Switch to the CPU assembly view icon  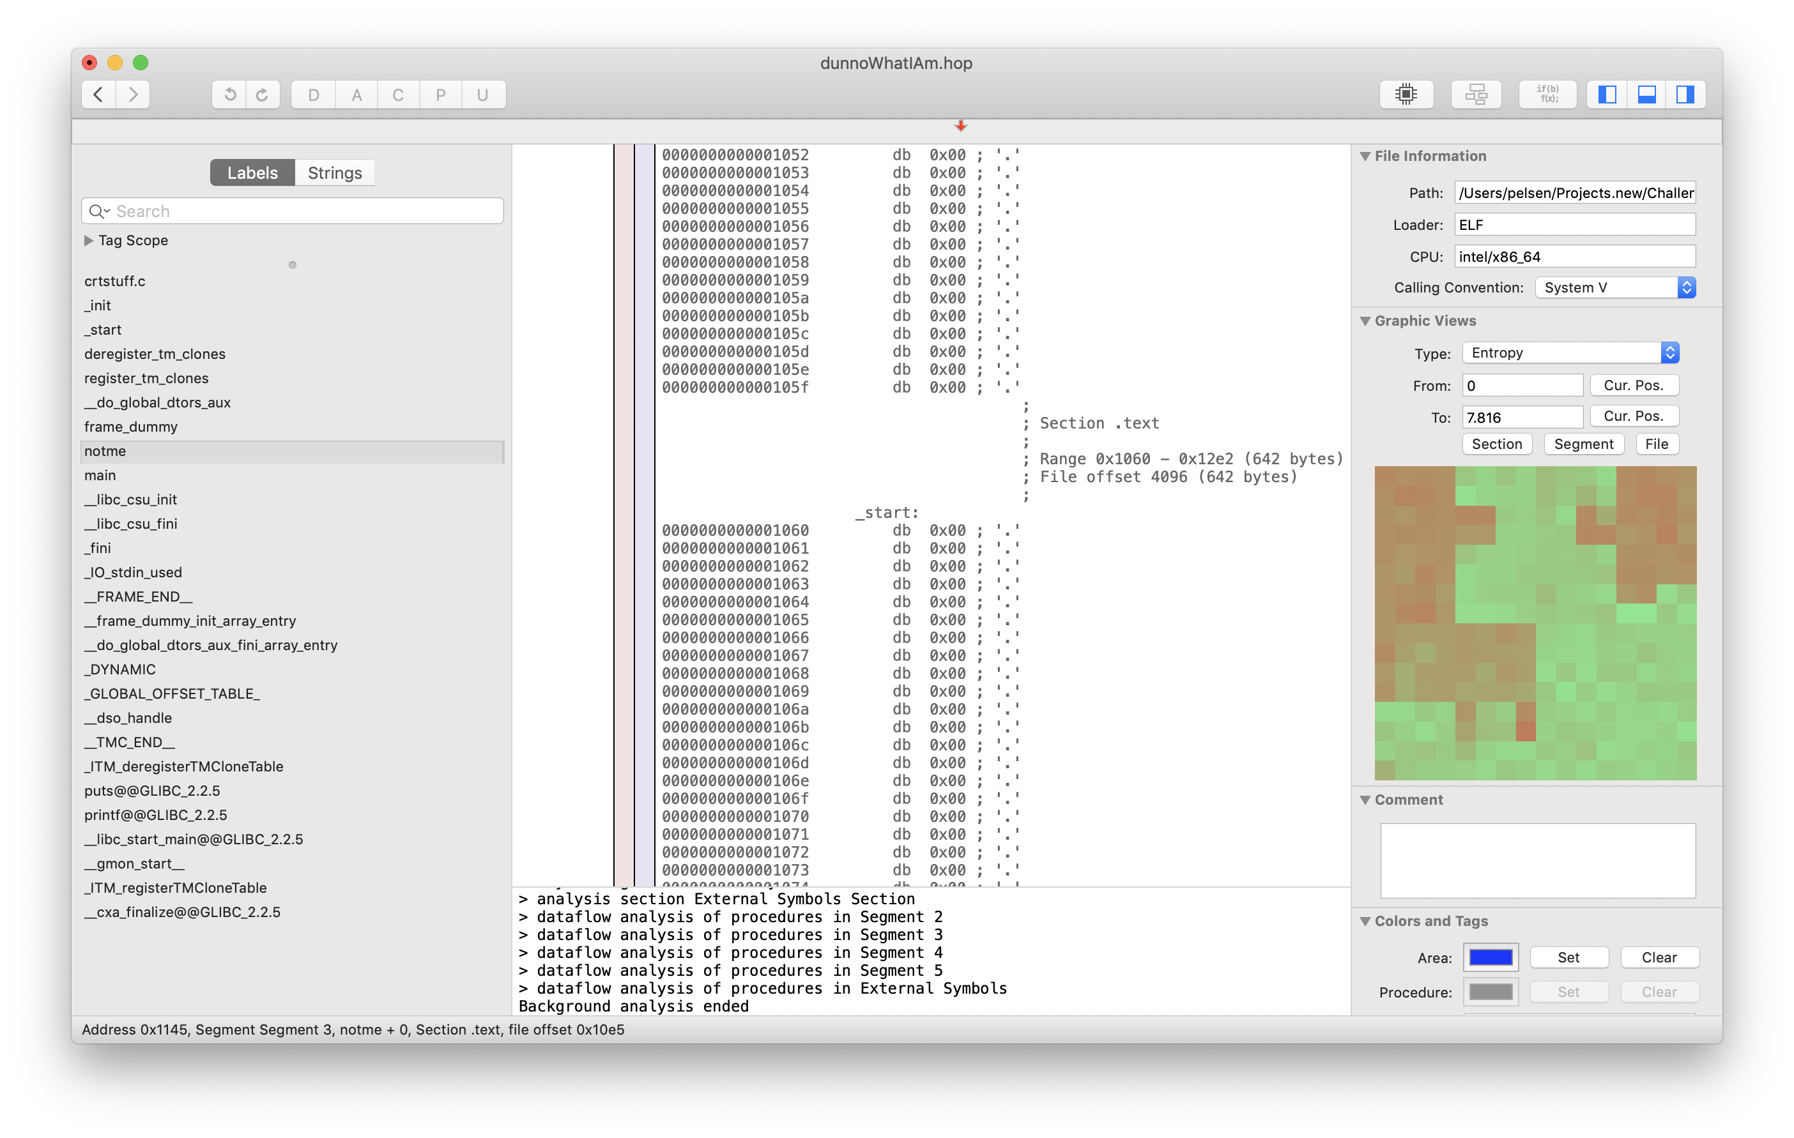click(x=1405, y=95)
